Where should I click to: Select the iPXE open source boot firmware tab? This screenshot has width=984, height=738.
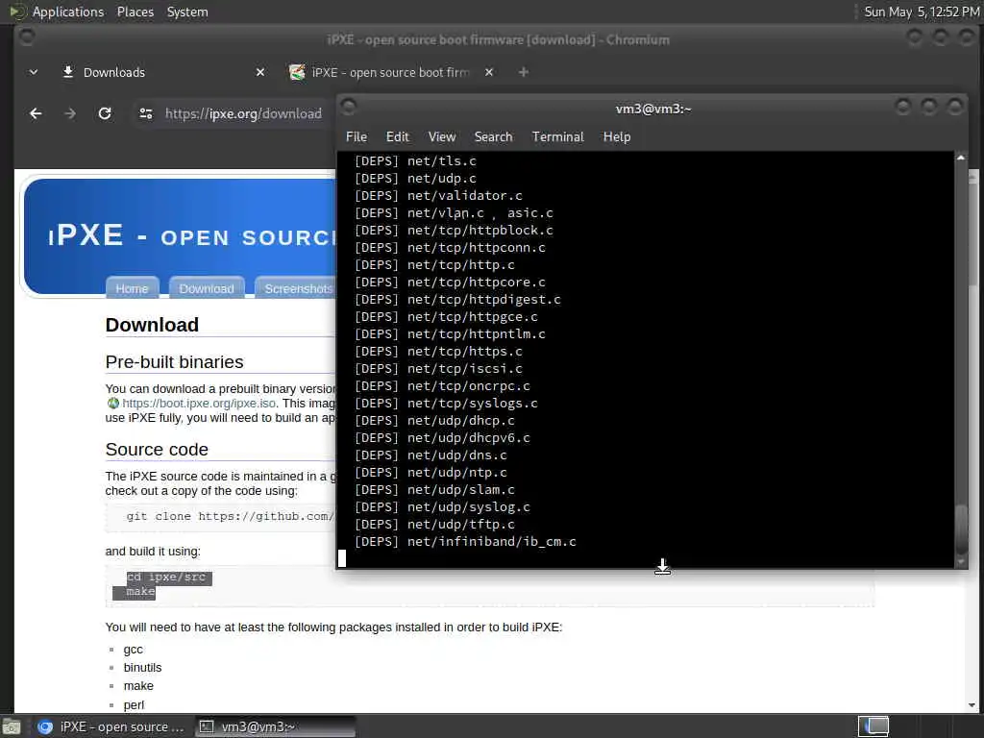coord(389,73)
